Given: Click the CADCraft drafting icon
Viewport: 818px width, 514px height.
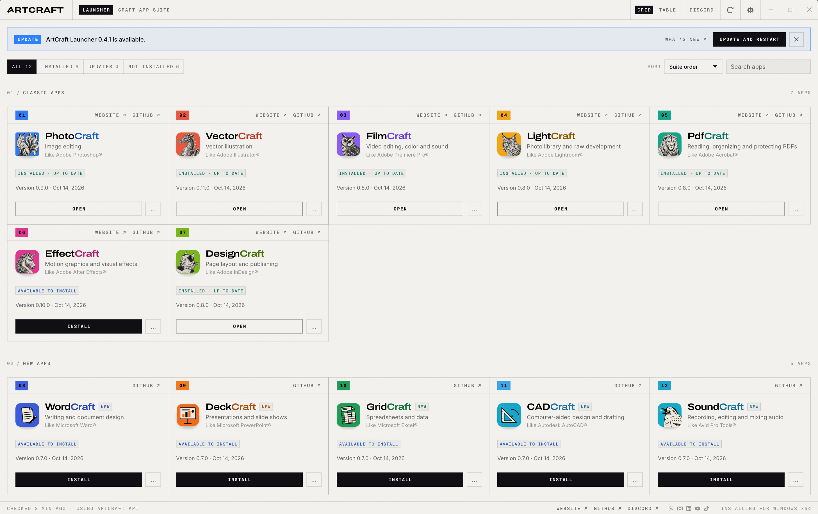Looking at the screenshot, I should pos(509,415).
